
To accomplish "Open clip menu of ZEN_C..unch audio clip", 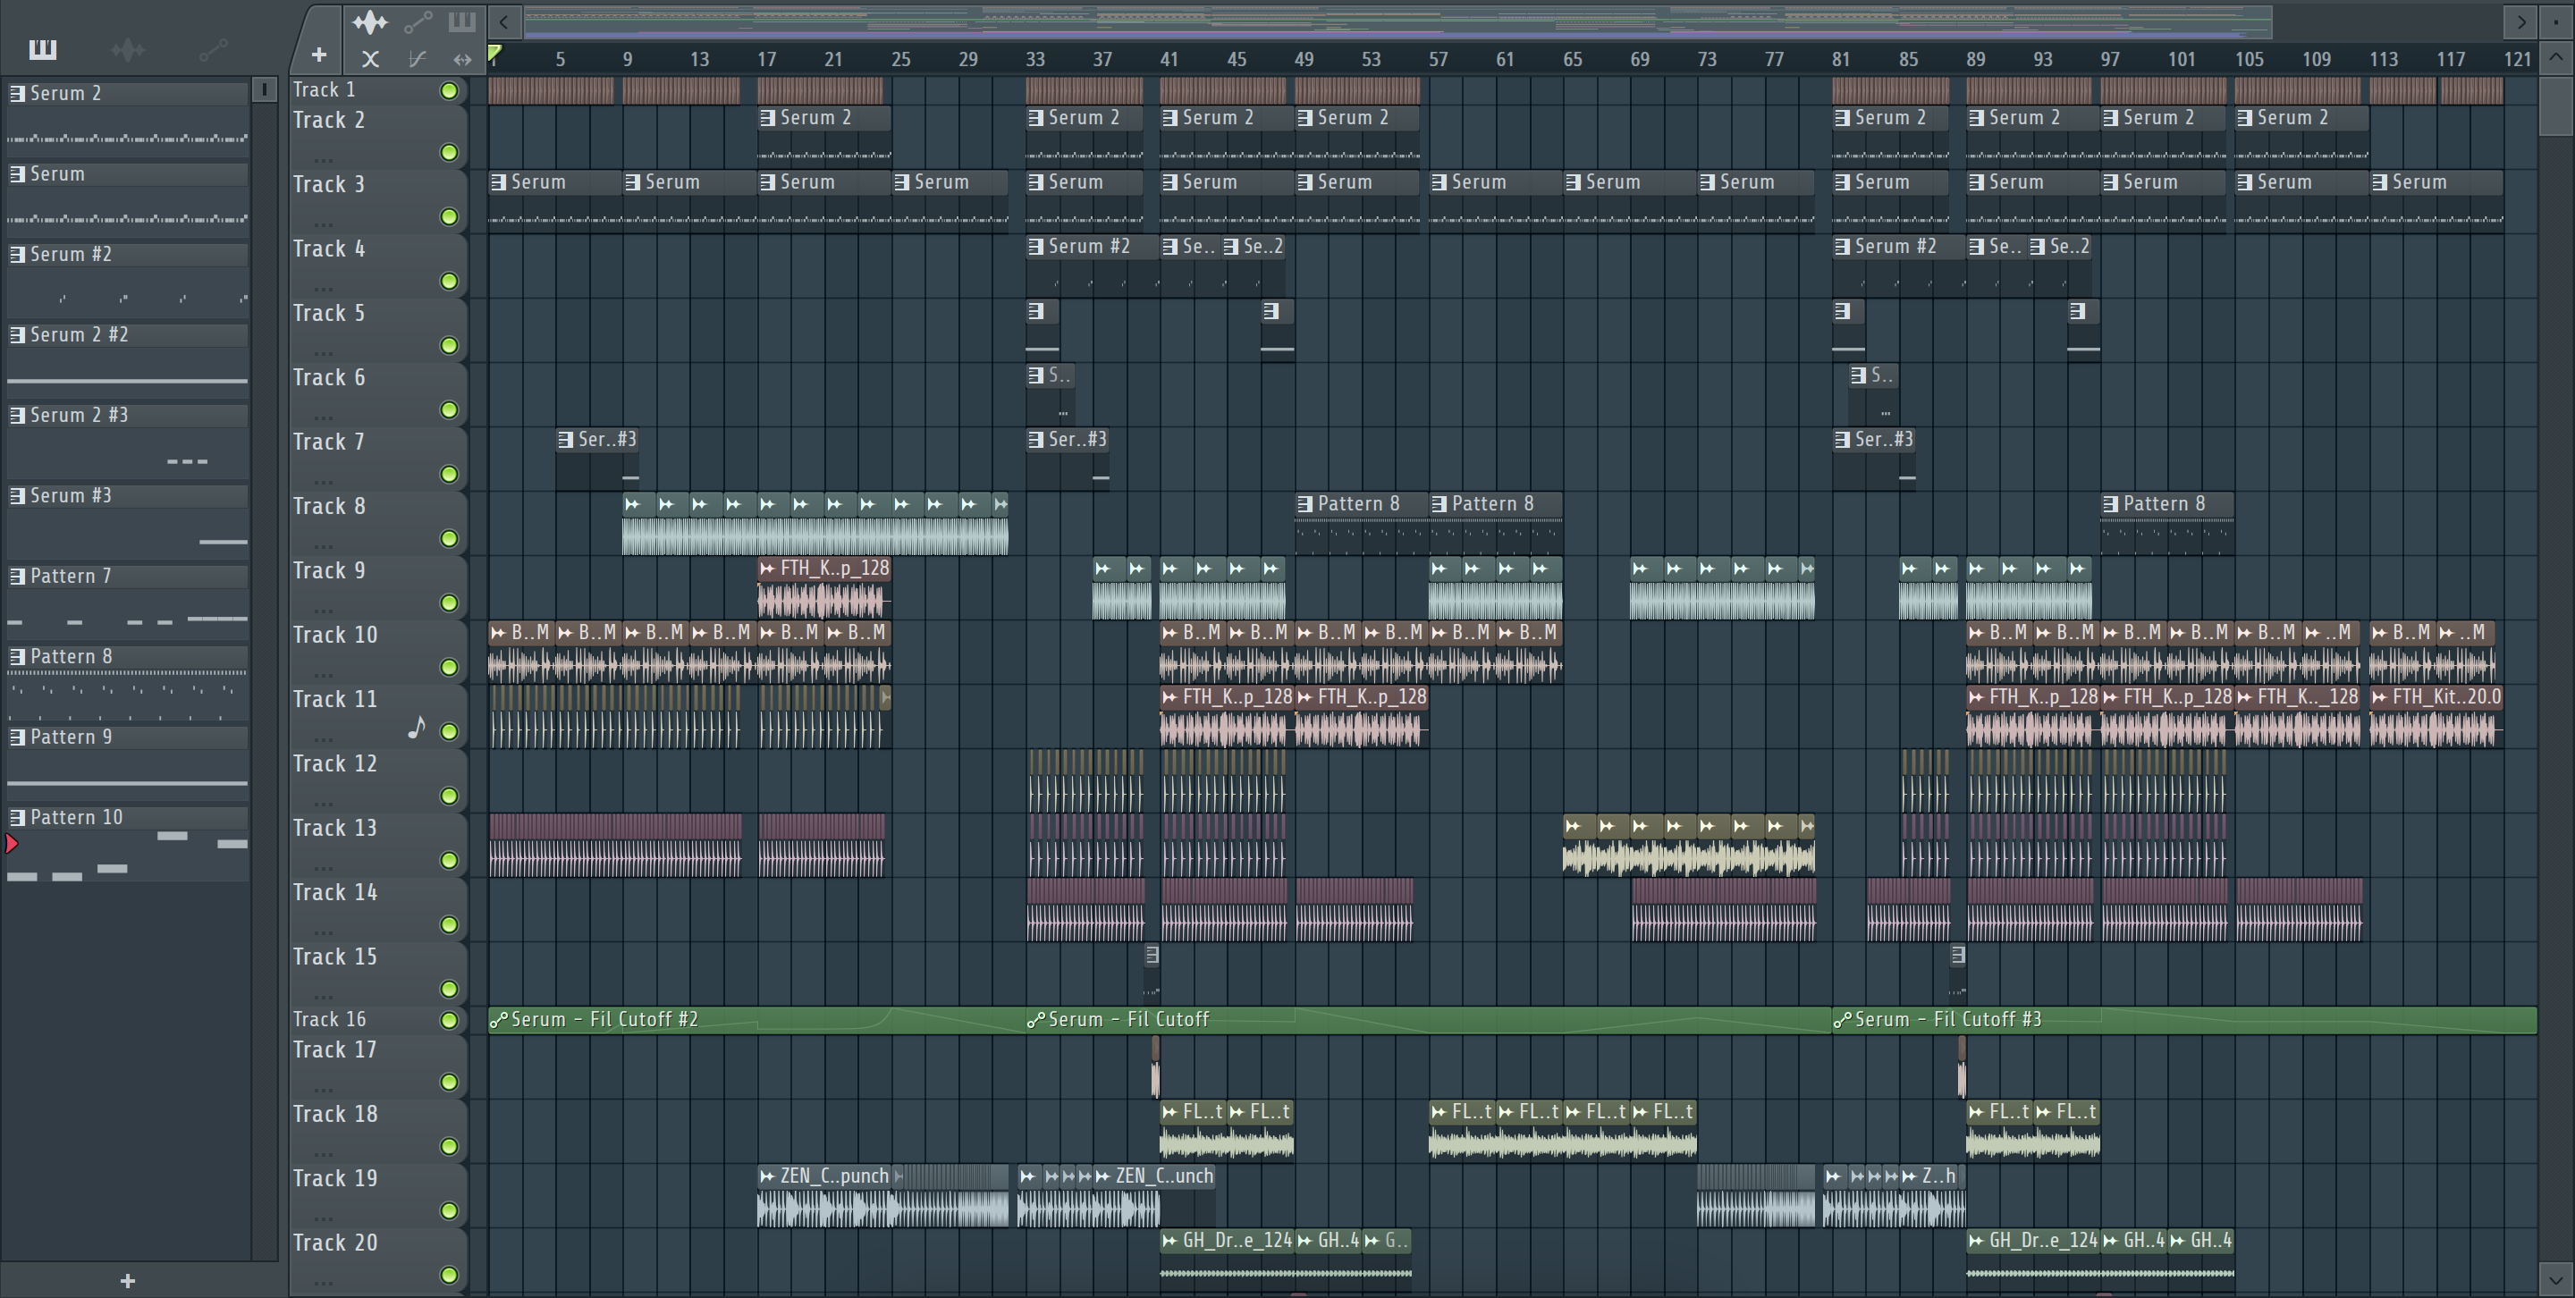I will 1102,1176.
